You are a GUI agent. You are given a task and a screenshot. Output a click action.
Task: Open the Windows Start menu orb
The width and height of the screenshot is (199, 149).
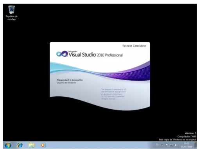click(x=8, y=145)
